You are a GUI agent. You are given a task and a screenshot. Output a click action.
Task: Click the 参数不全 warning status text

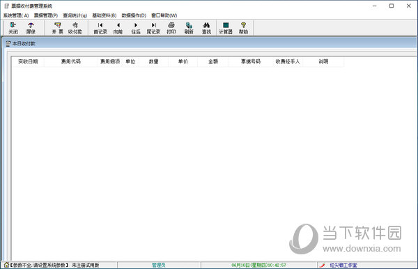[x=40, y=265]
